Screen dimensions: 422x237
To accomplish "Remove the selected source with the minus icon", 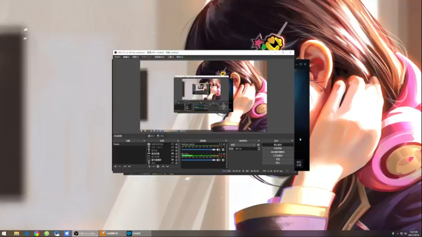I will (154, 166).
